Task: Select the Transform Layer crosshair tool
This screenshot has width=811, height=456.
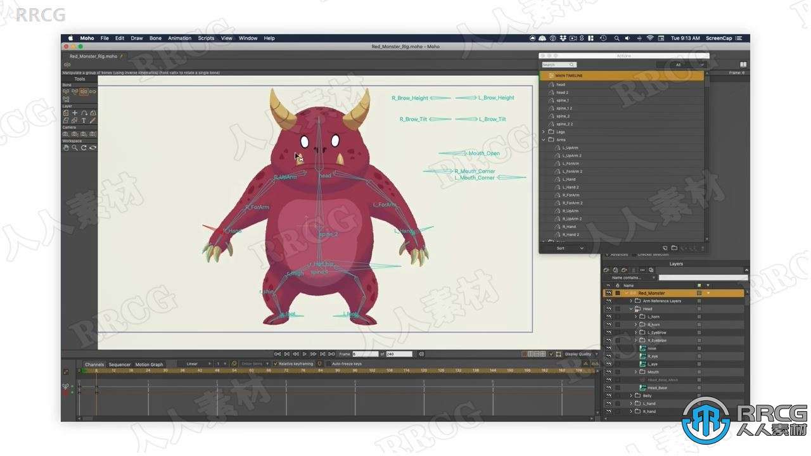Action: click(x=75, y=113)
